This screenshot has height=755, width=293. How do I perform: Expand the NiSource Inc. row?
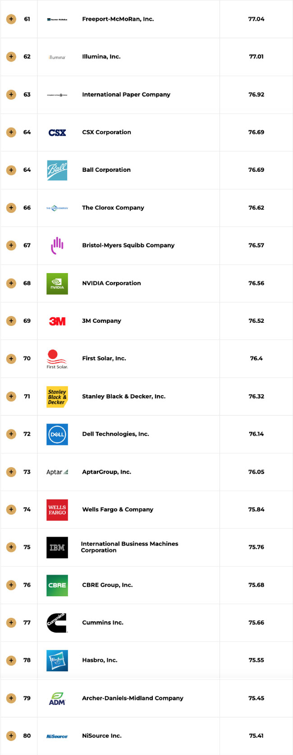pos(11,736)
